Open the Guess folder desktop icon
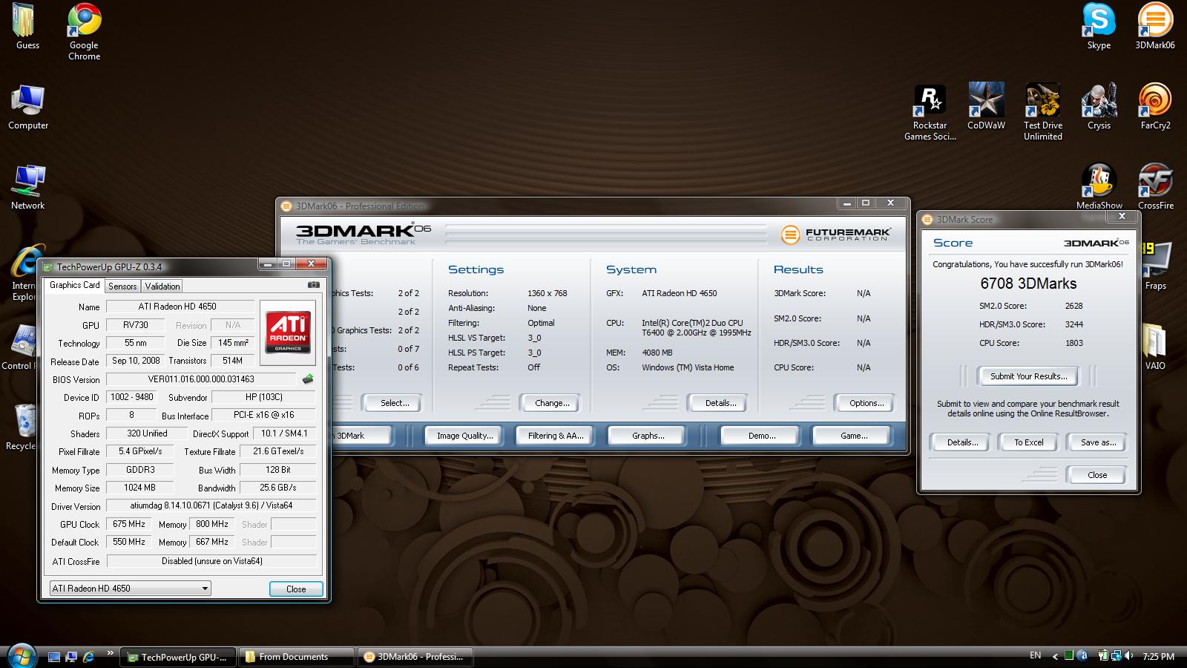Viewport: 1187px width, 668px height. tap(27, 27)
